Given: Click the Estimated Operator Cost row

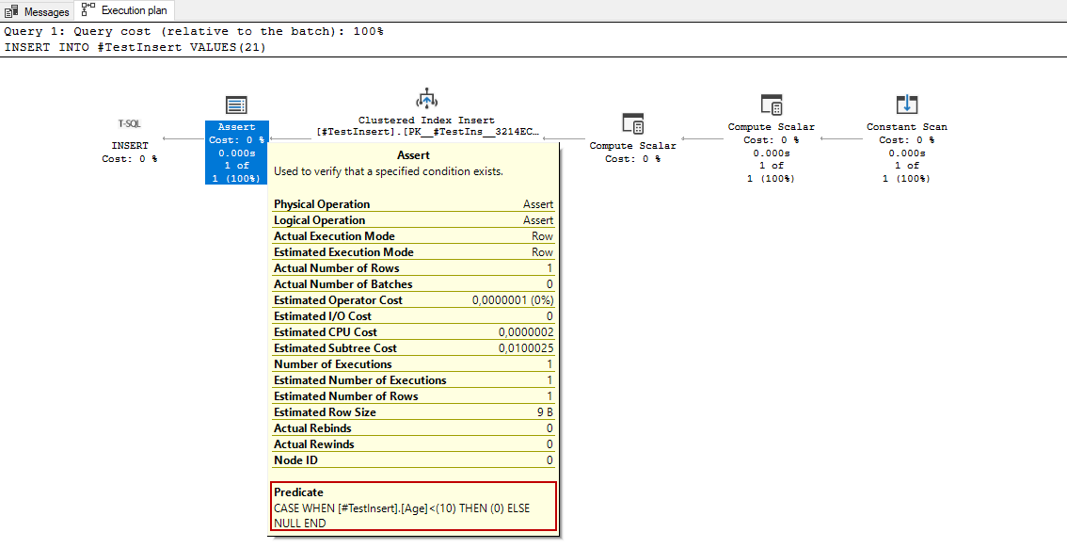Looking at the screenshot, I should (414, 300).
